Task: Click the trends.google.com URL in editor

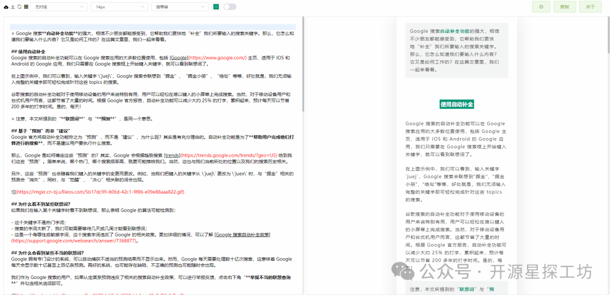Action: pos(228,155)
